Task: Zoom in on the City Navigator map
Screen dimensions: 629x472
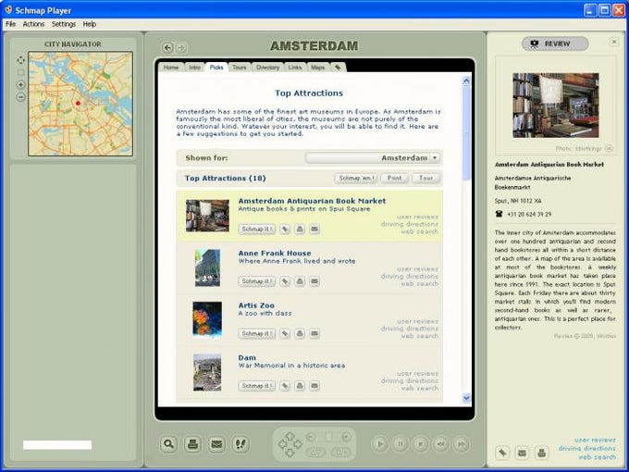Action: [x=21, y=85]
